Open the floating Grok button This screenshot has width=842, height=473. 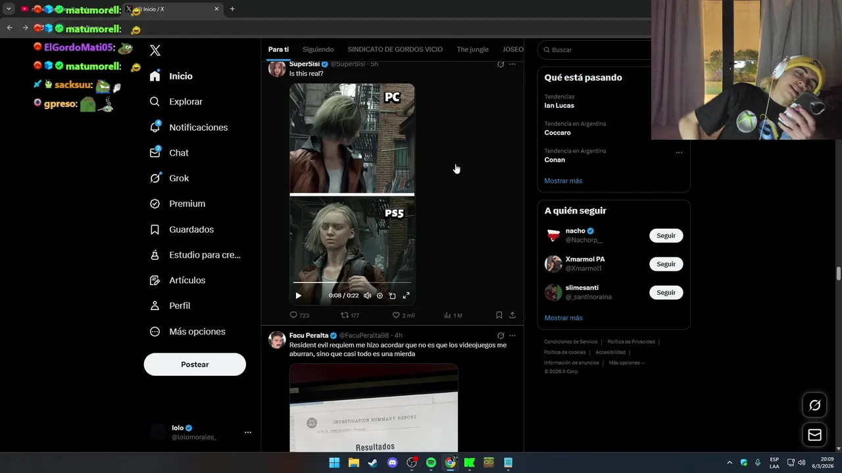click(x=814, y=405)
